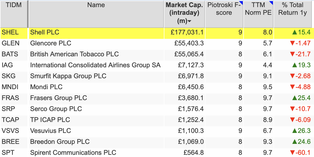Select the TP ICAP PLC row

(156, 120)
